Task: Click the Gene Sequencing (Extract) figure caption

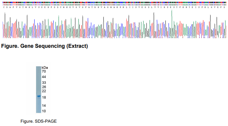Action: [x=44, y=46]
